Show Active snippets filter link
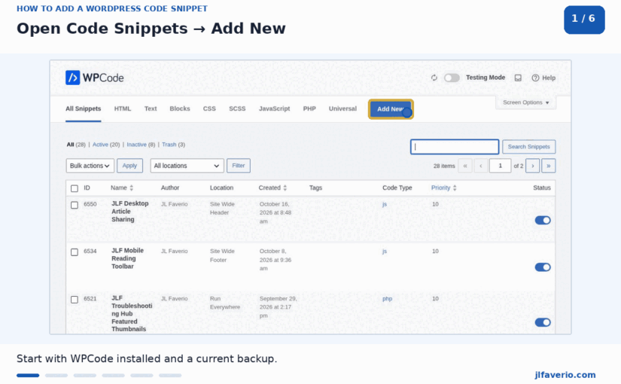This screenshot has height=384, width=621. point(100,145)
